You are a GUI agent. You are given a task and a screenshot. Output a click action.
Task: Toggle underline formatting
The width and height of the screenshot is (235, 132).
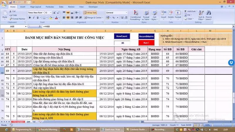point(38,18)
